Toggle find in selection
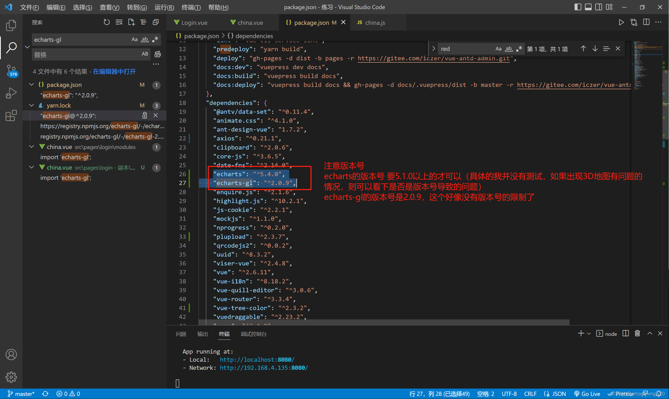This screenshot has width=669, height=399. (x=606, y=49)
